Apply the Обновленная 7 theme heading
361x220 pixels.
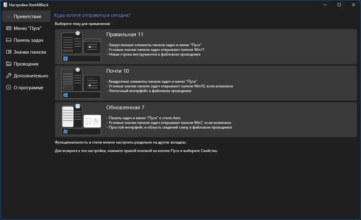(125, 107)
